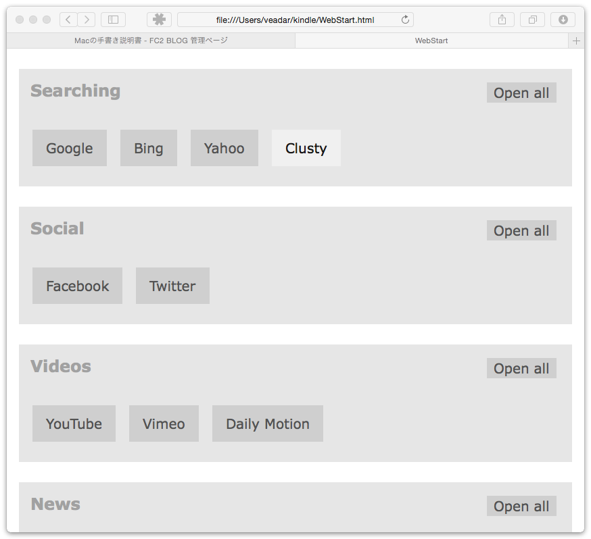Select the WebStart tab

(431, 41)
